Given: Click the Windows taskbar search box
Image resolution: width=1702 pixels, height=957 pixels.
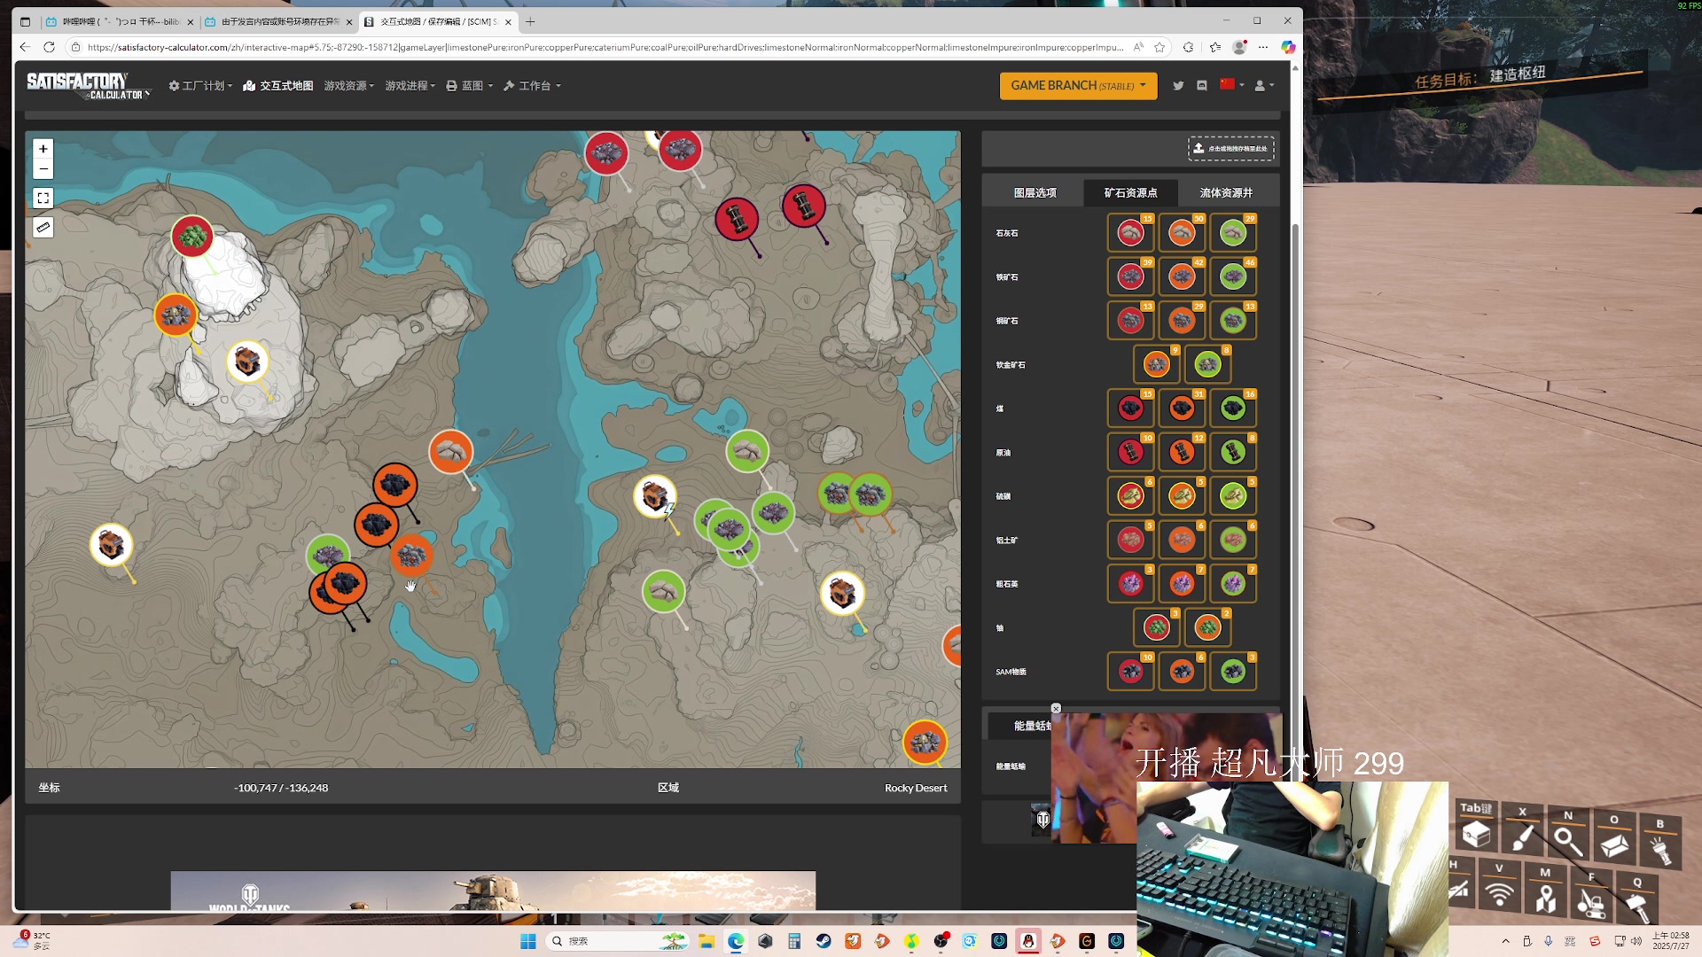Looking at the screenshot, I should tap(618, 941).
